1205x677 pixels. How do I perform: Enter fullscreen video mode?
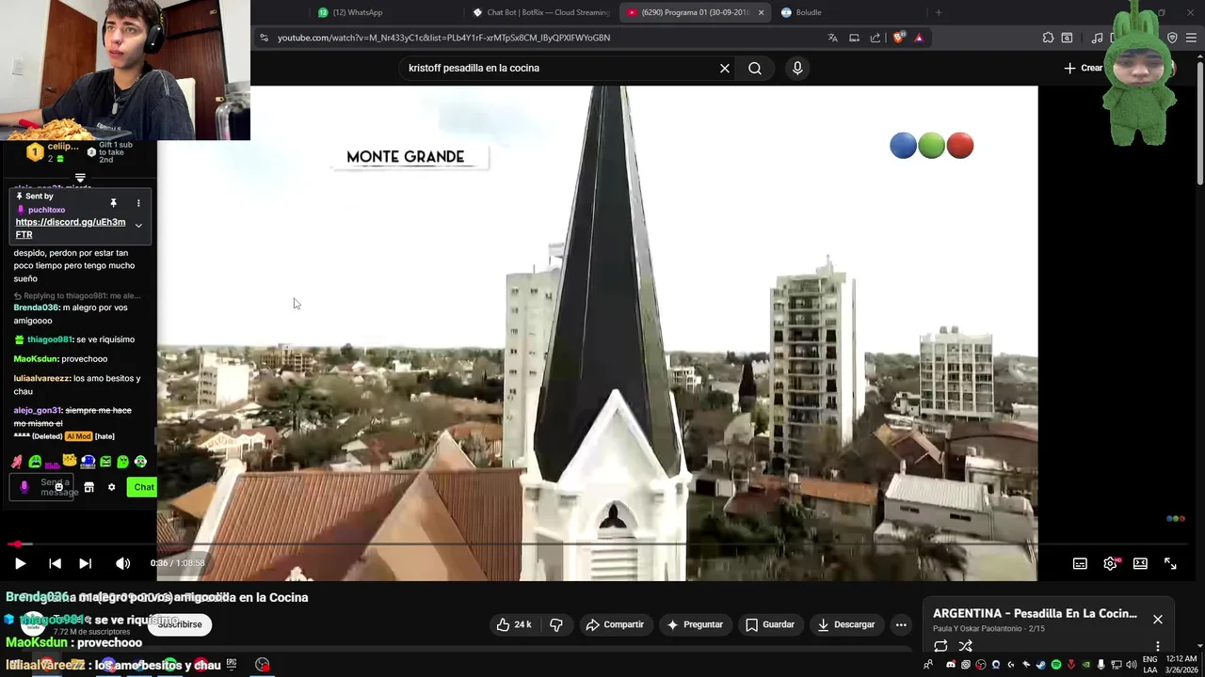tap(1170, 563)
